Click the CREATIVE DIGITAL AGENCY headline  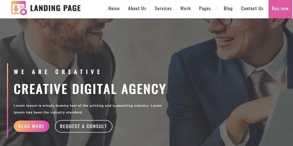90,89
